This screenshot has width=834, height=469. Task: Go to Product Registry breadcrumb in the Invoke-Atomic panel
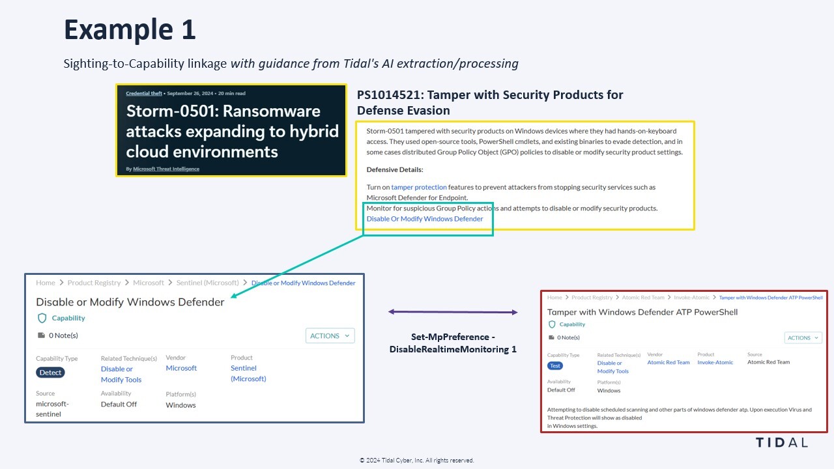coord(592,298)
